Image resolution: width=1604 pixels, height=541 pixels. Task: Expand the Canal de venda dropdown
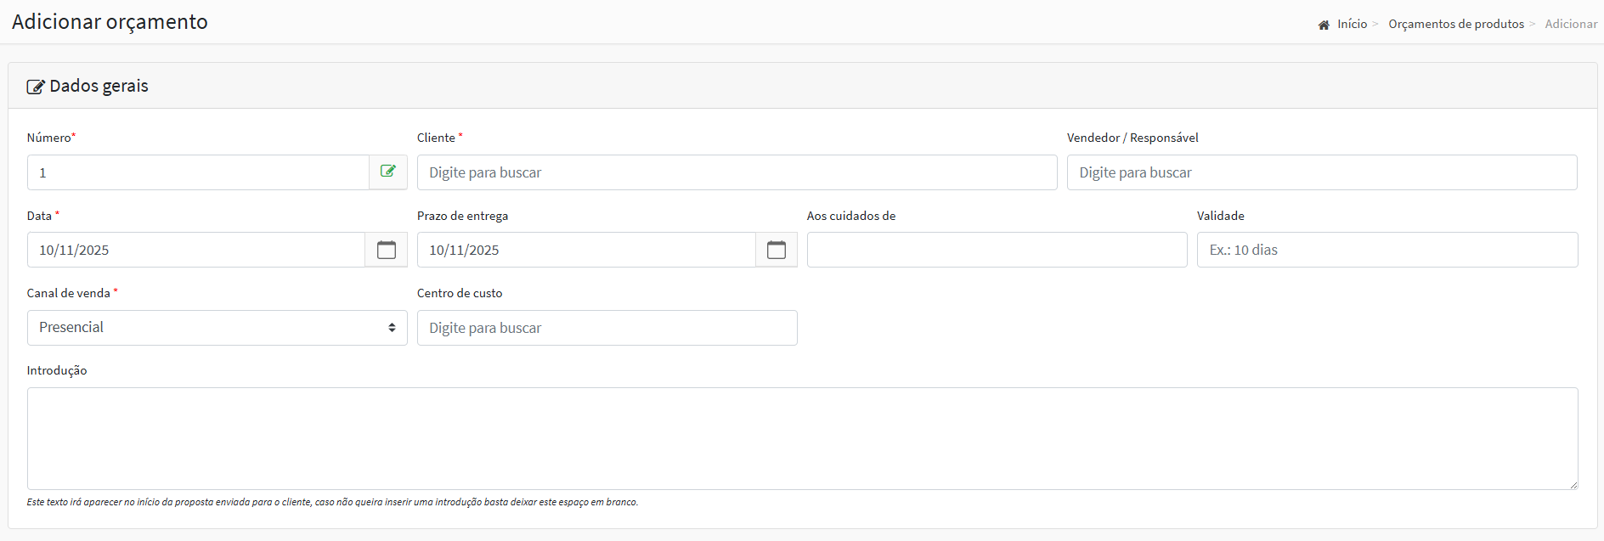click(x=217, y=328)
